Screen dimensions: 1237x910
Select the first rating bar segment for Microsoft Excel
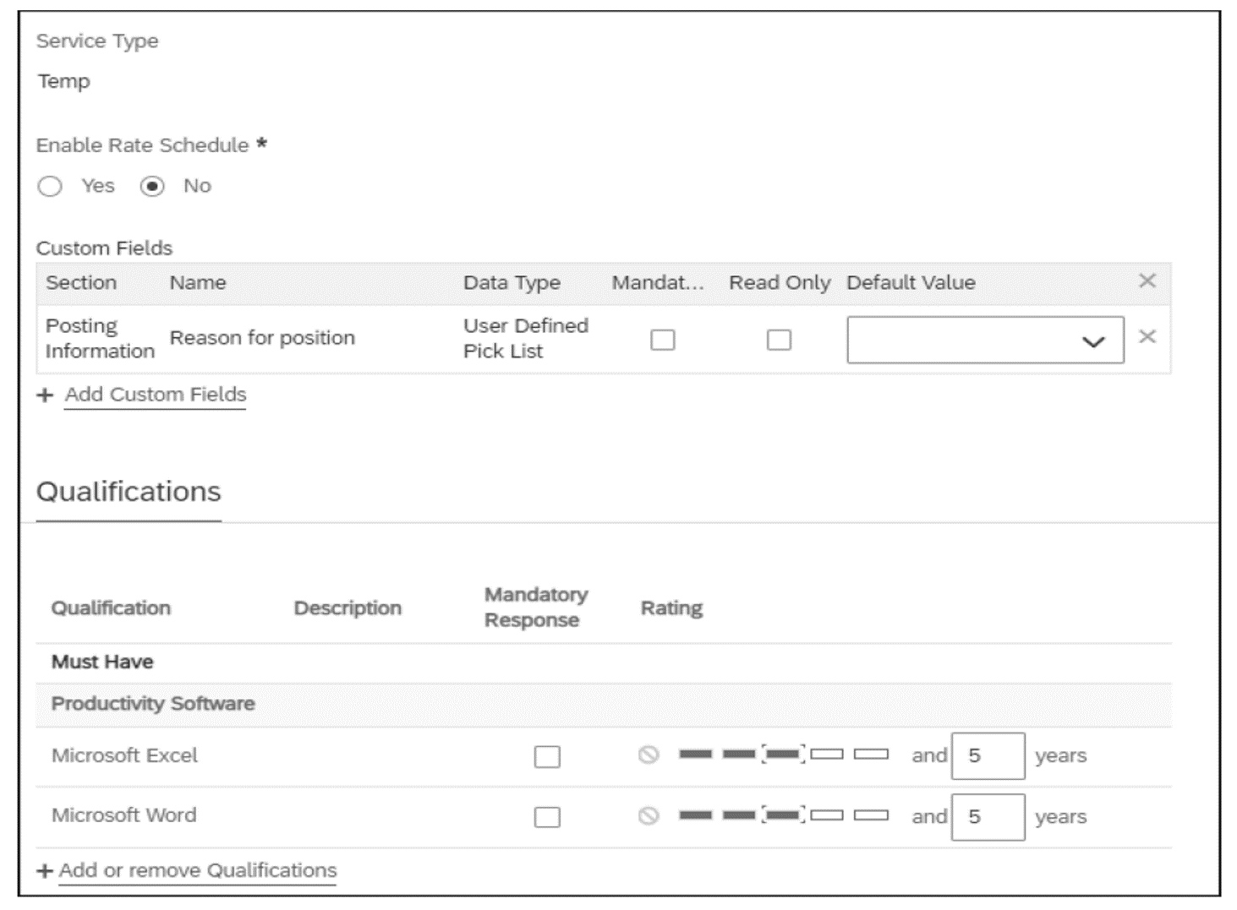tap(695, 756)
